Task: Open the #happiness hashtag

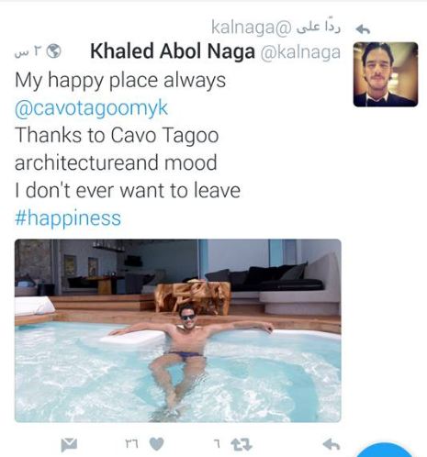Action: [68, 218]
